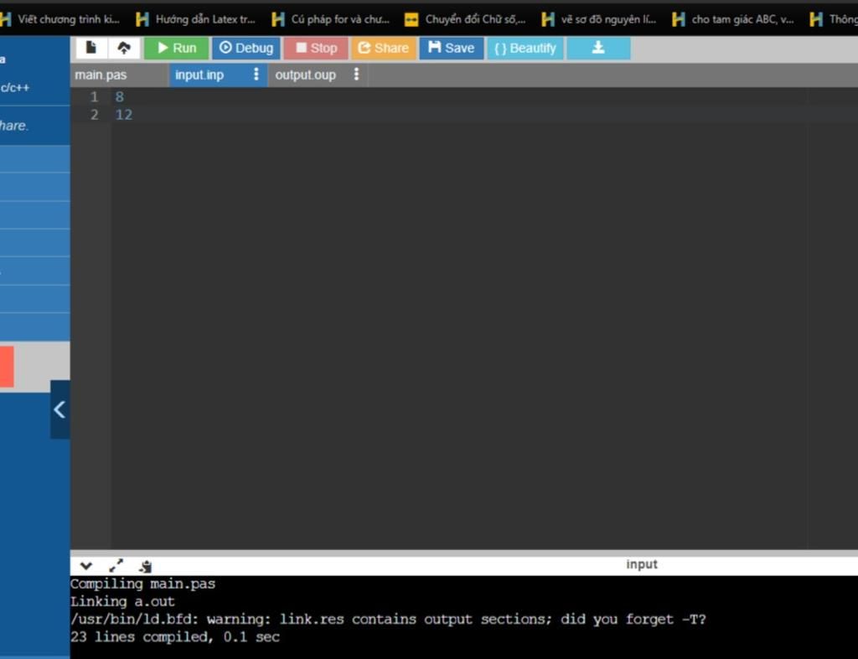858x659 pixels.
Task: Open the output.oup tab options menu
Action: (x=356, y=75)
